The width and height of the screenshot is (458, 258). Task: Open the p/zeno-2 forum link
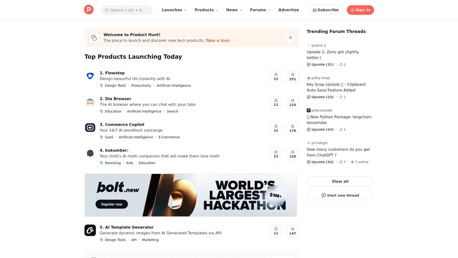[319, 46]
